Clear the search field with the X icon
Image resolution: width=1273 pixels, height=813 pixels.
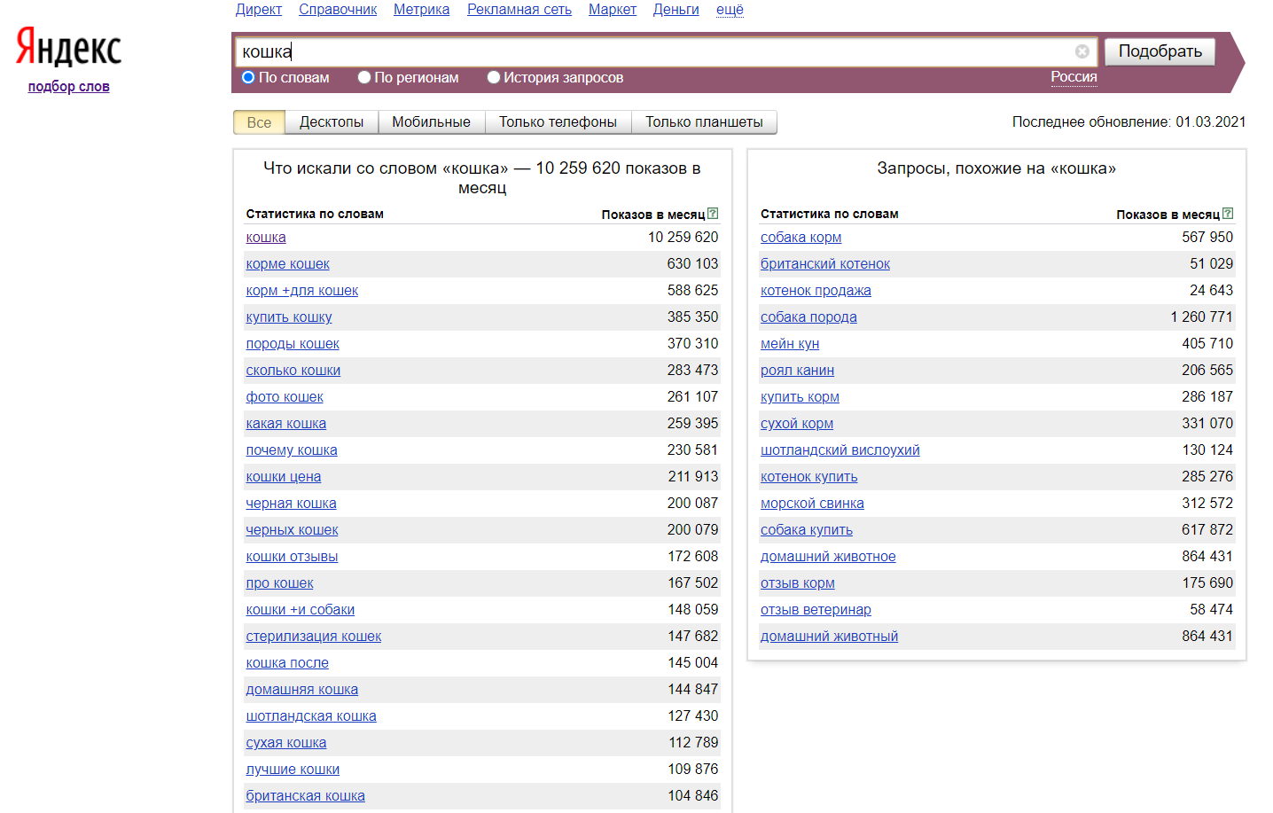click(x=1082, y=51)
